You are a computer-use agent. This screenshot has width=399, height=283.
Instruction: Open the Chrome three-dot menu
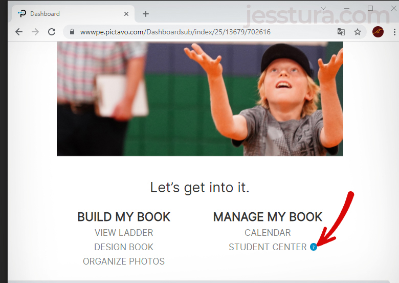[394, 32]
